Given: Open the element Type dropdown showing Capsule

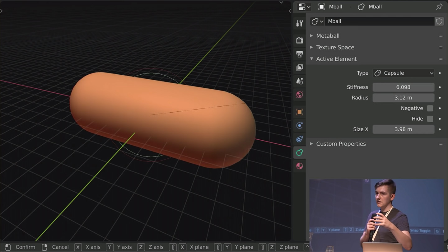Looking at the screenshot, I should [x=403, y=73].
